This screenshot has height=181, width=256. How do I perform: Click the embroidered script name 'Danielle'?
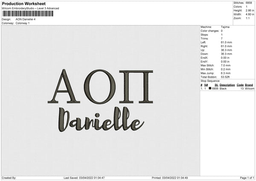click(x=101, y=119)
